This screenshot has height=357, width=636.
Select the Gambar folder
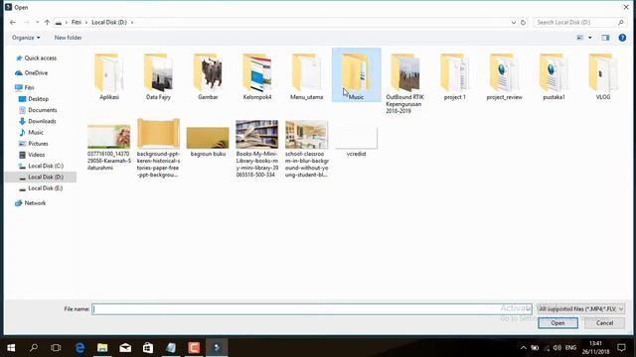pos(208,77)
